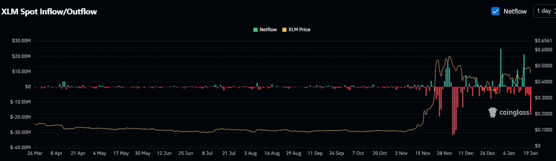The width and height of the screenshot is (556, 161).
Task: Click the $0.3000 price axis label
Action: pos(543,98)
